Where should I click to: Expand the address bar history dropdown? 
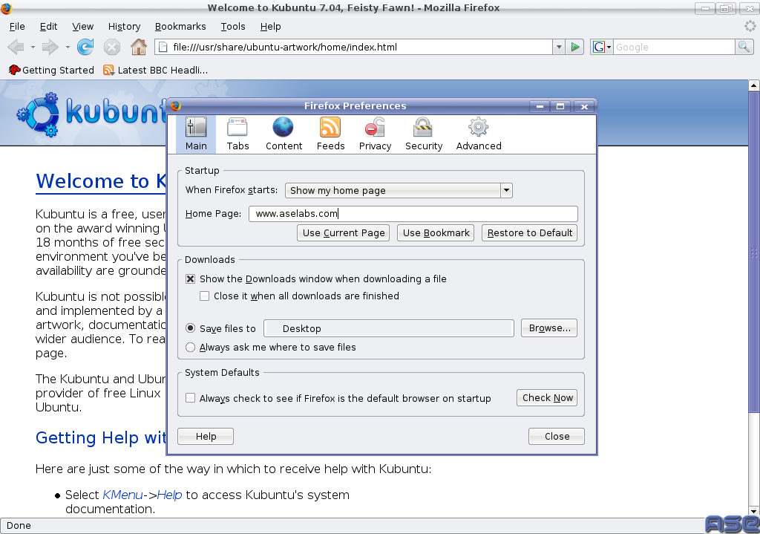click(559, 47)
